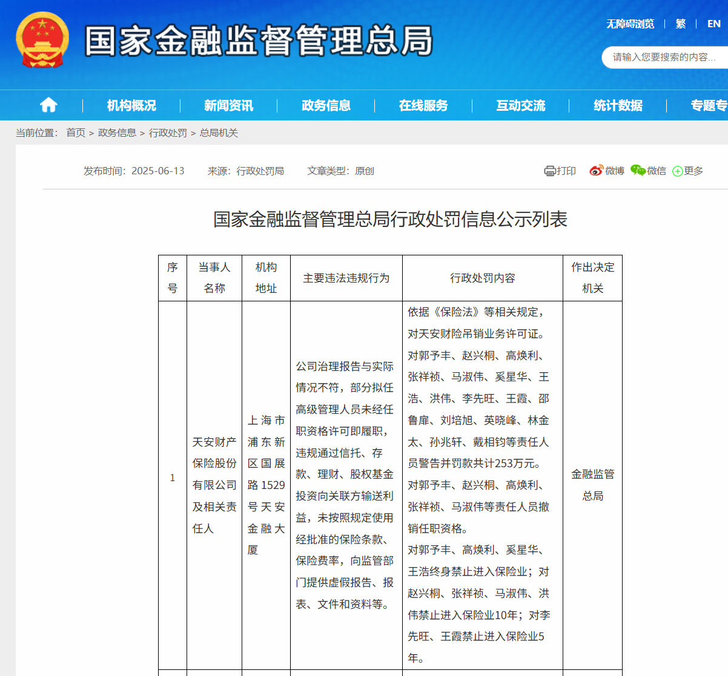This screenshot has width=728, height=676.
Task: Click the 作出决定机关 column header
Action: click(x=593, y=278)
